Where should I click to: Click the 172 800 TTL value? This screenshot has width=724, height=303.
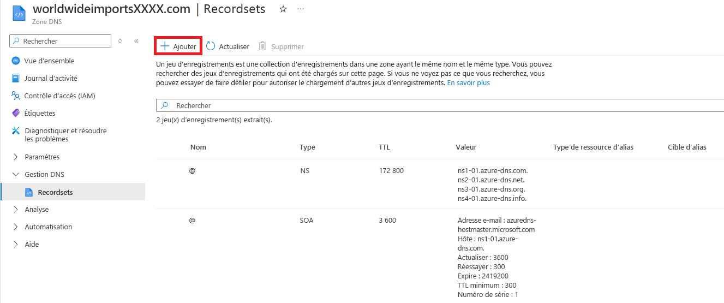(391, 171)
